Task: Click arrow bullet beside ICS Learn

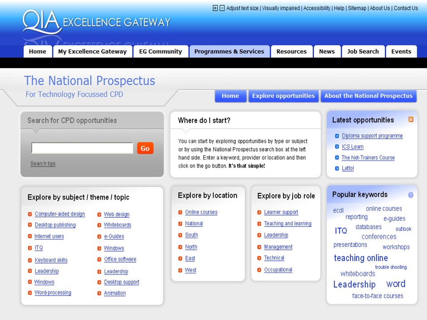Action: [337, 147]
